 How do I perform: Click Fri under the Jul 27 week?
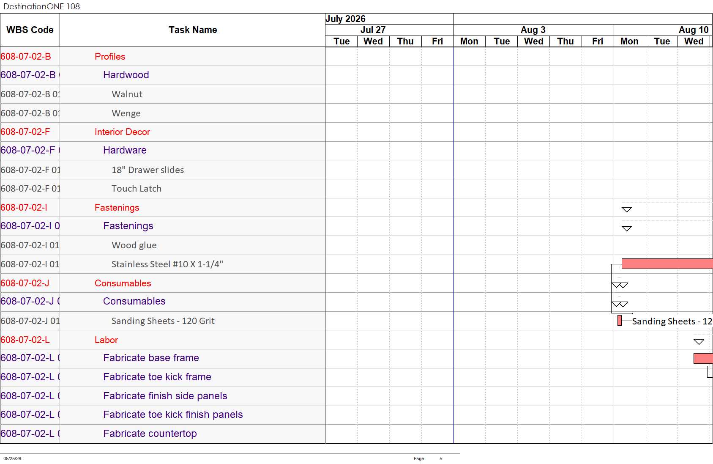(x=437, y=41)
